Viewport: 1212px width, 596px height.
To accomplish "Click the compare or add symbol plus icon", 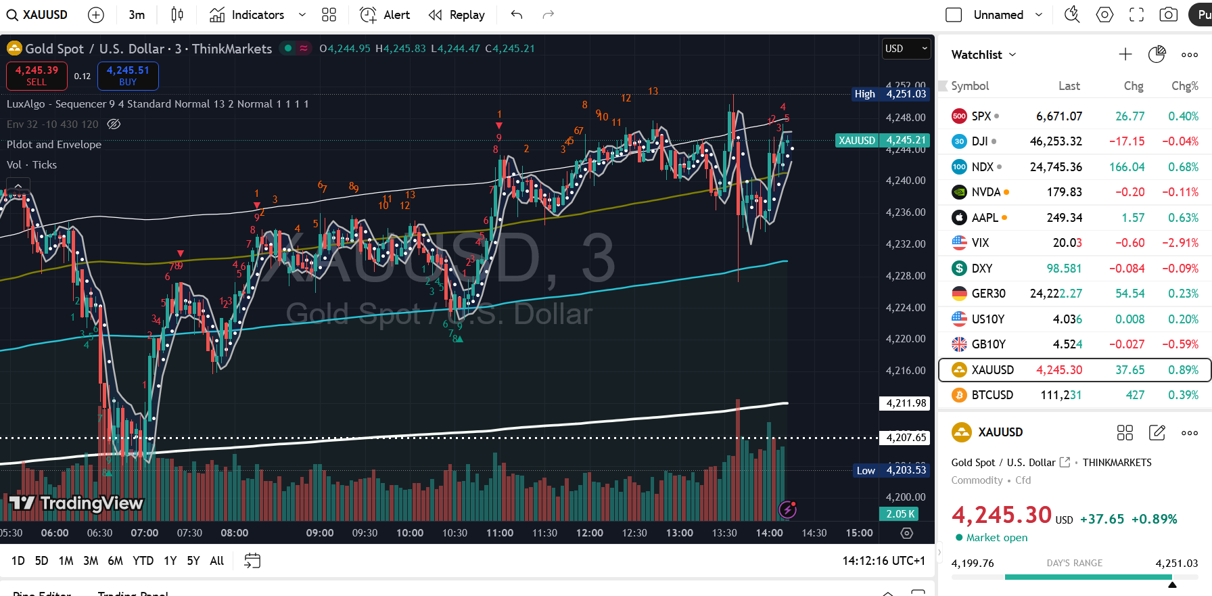I will coord(96,15).
